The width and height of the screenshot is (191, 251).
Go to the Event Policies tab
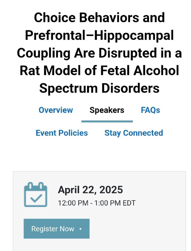[62, 133]
